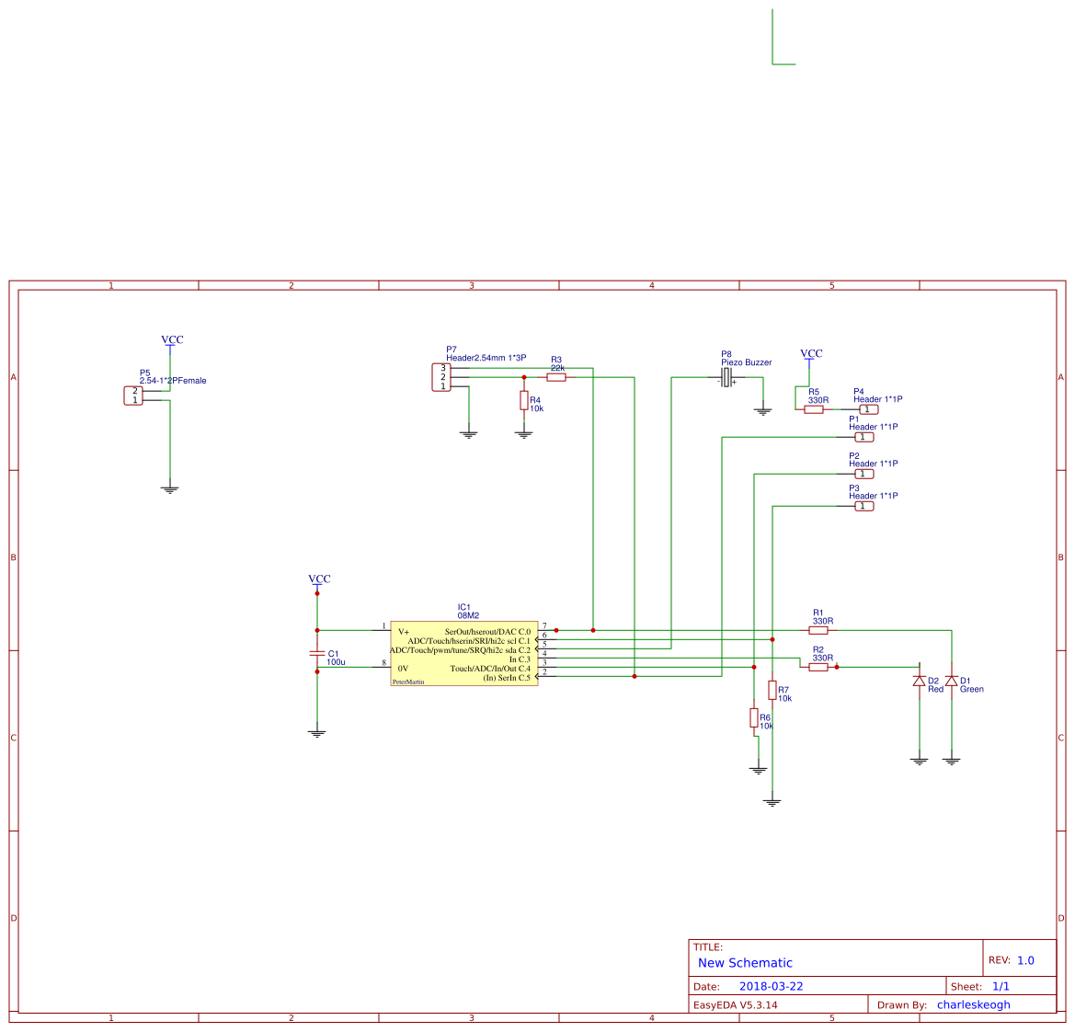Click the date value 2018-03-22
1075x1032 pixels.
point(772,986)
